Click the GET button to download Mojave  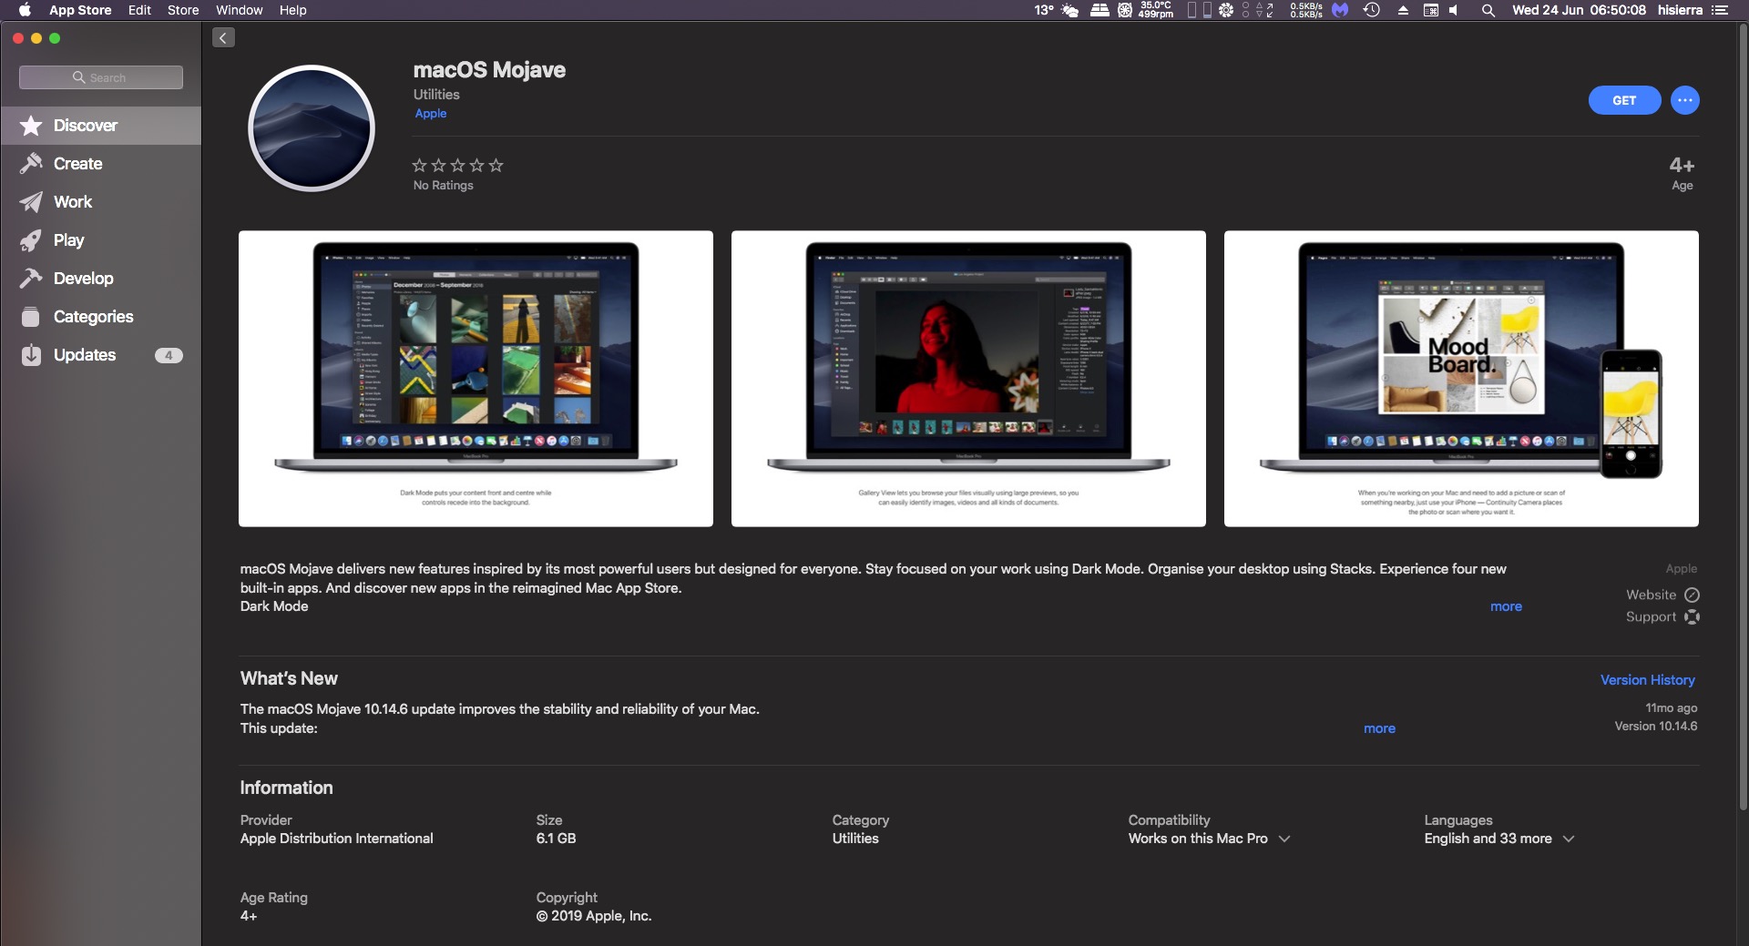pyautogui.click(x=1623, y=100)
